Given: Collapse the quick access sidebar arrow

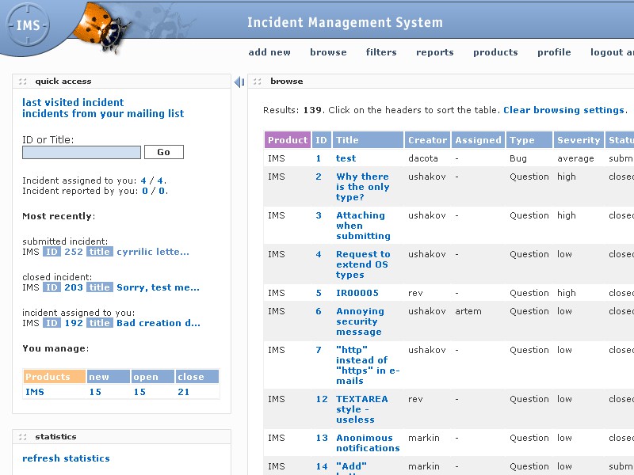Looking at the screenshot, I should 239,82.
